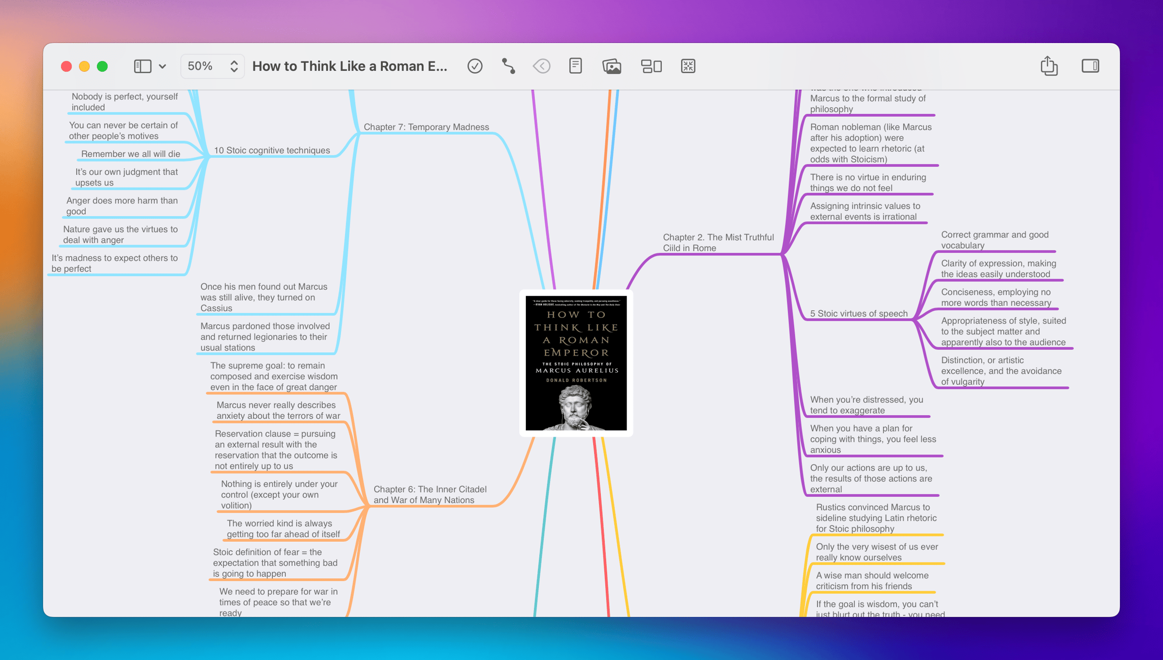Select node Correct grammar and good vocabulary
This screenshot has width=1163, height=660.
(994, 240)
